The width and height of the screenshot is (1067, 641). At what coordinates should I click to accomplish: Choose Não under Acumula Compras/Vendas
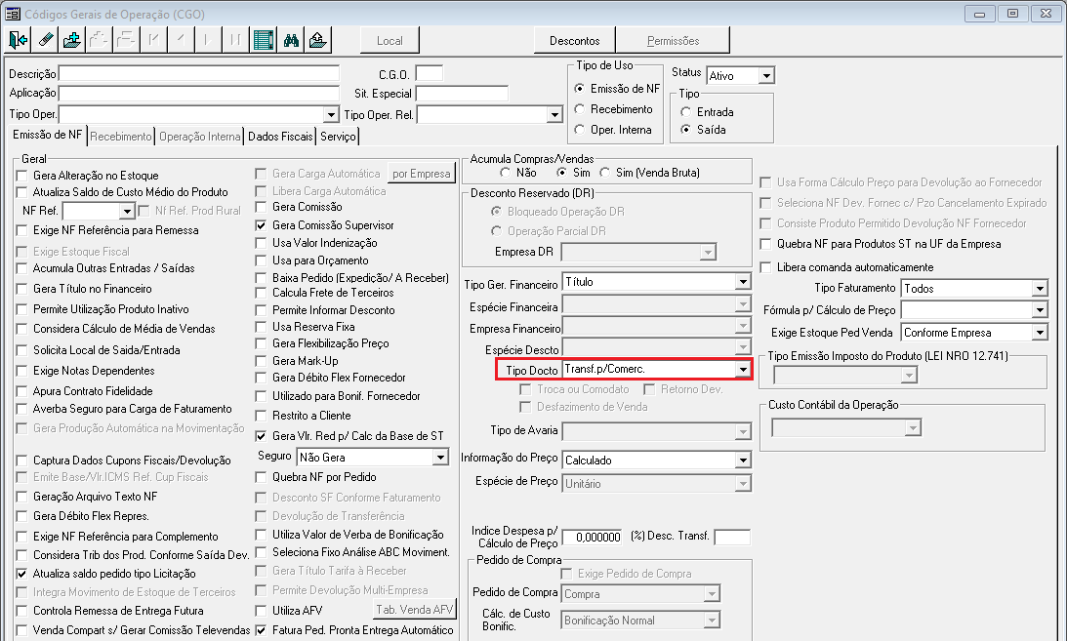pyautogui.click(x=505, y=173)
